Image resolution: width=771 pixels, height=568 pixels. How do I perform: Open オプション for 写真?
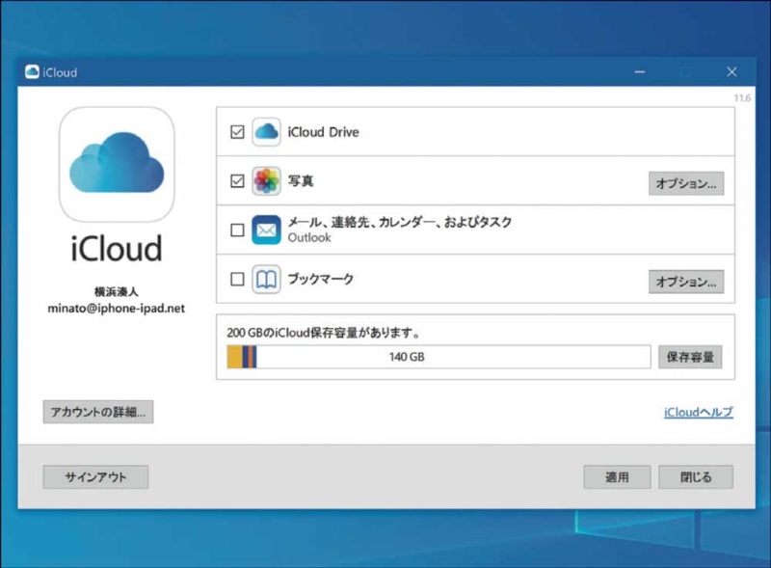click(x=686, y=183)
